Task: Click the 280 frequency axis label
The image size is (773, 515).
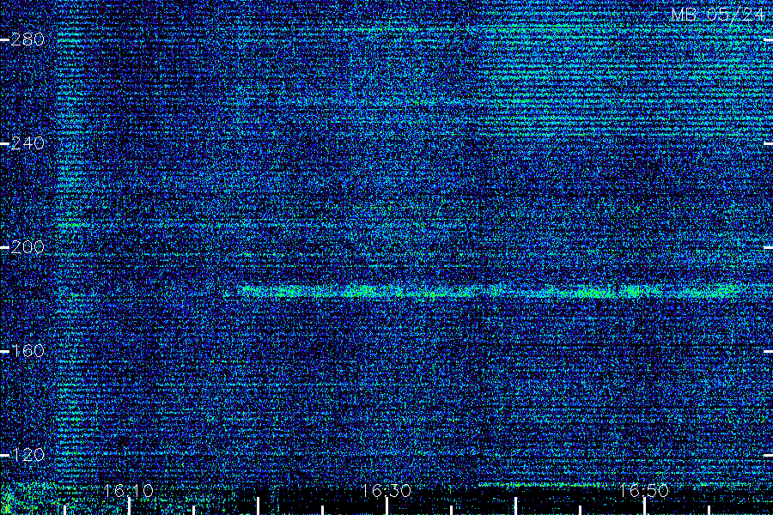Action: 27,39
